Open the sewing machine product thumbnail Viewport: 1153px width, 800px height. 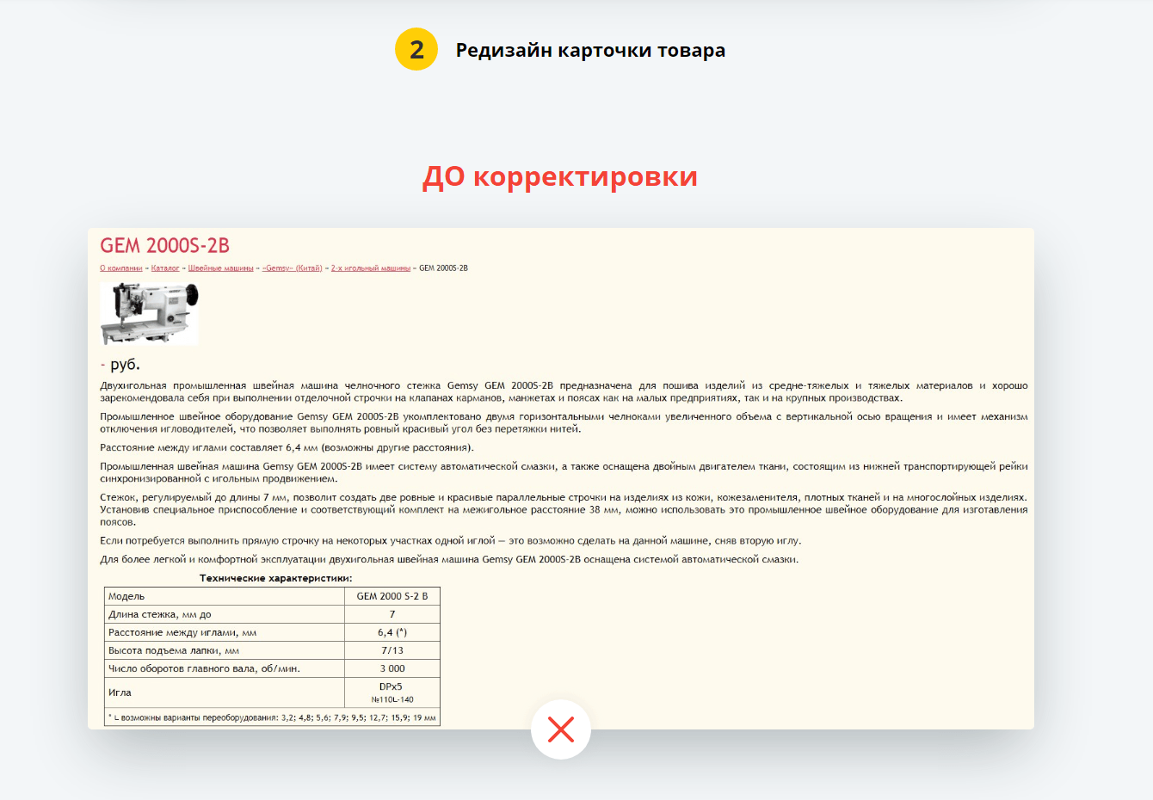click(x=149, y=314)
